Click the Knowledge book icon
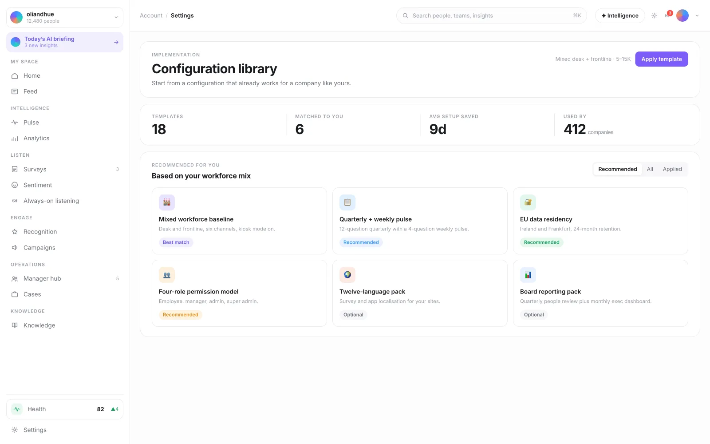 15,325
